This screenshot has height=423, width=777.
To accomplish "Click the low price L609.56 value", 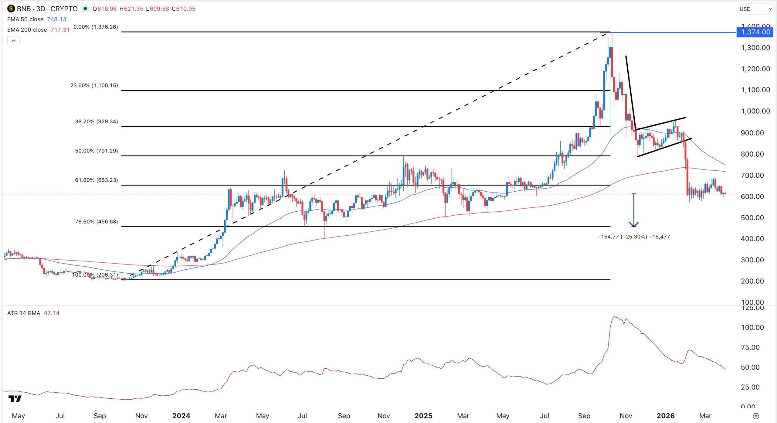I will 158,9.
